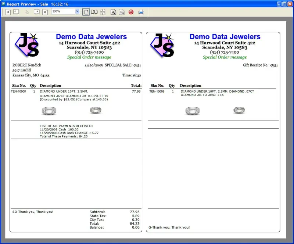Print the report with the printer icon
The height and width of the screenshot is (244, 294).
tap(141, 12)
